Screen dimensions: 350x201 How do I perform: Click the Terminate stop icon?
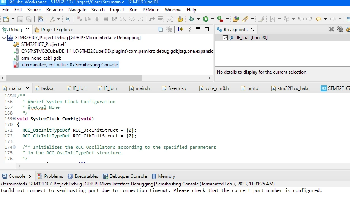106,19
